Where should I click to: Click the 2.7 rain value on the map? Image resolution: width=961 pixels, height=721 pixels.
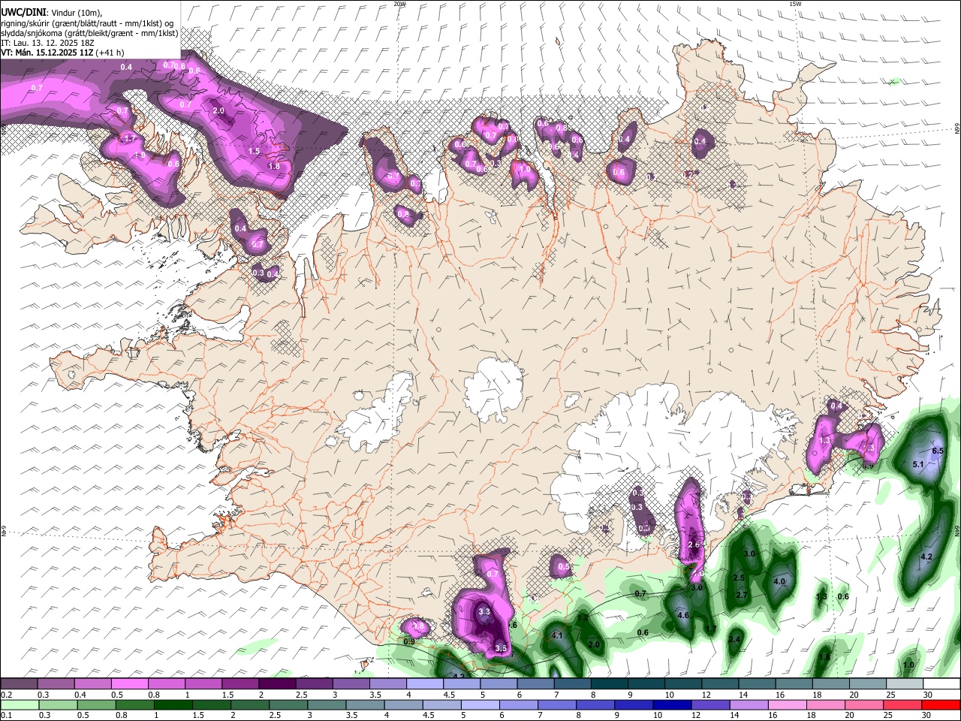click(742, 595)
